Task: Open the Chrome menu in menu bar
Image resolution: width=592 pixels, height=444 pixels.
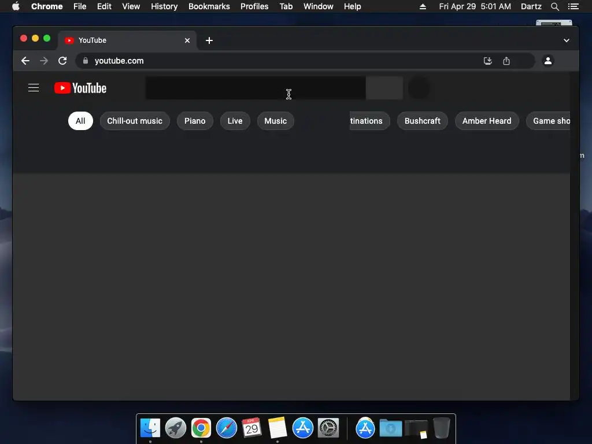Action: coord(47,6)
